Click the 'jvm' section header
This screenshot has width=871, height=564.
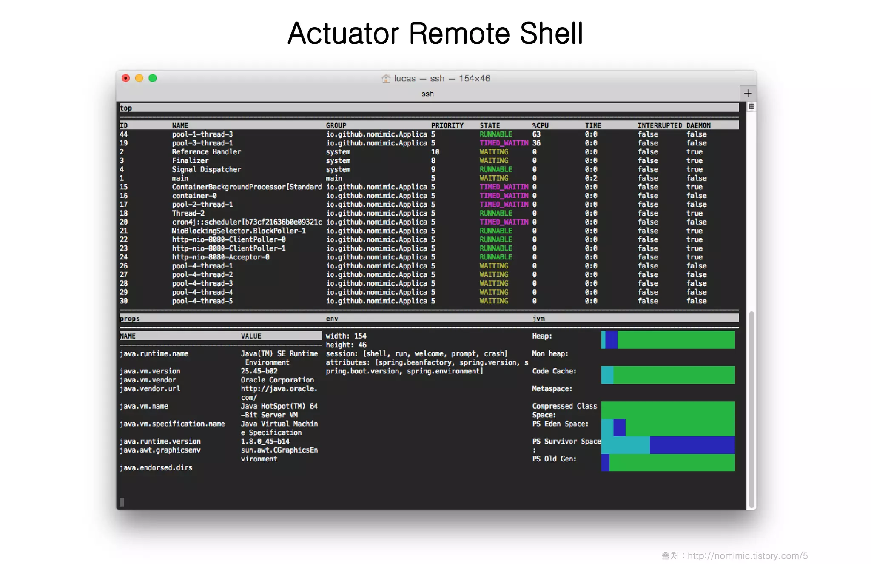[538, 319]
